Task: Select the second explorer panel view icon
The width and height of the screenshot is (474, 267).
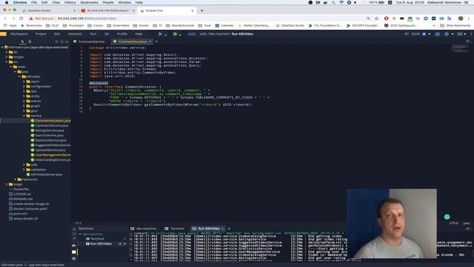Action: [30, 42]
